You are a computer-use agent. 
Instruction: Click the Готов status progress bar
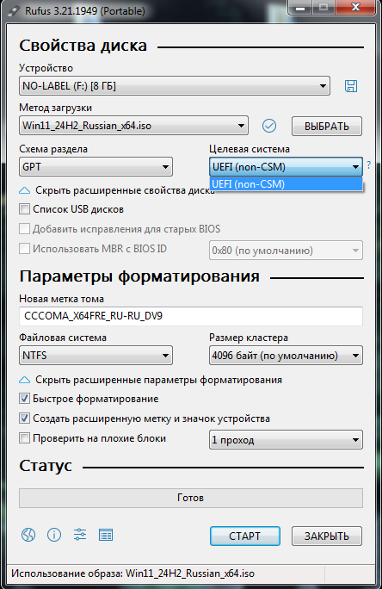coord(191,498)
